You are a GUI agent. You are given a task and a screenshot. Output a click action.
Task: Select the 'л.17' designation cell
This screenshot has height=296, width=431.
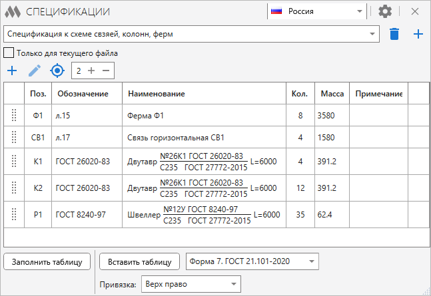[x=87, y=137]
